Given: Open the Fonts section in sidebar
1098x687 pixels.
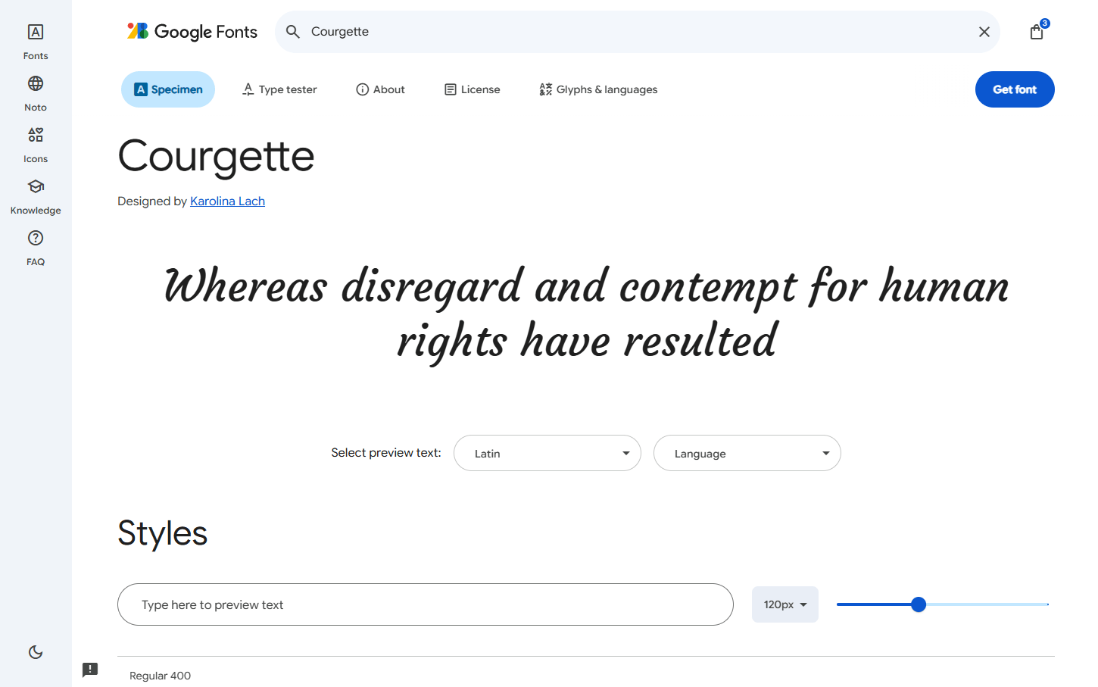Looking at the screenshot, I should point(35,39).
